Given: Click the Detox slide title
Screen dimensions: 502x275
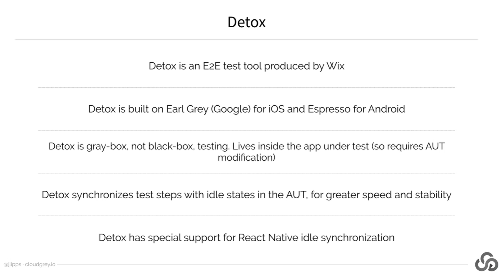Looking at the screenshot, I should (x=246, y=22).
